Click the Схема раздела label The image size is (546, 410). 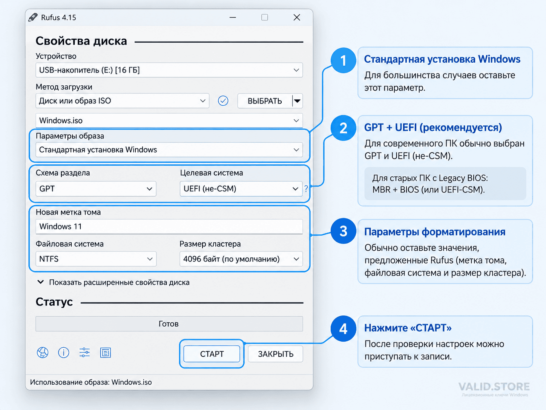pos(63,173)
